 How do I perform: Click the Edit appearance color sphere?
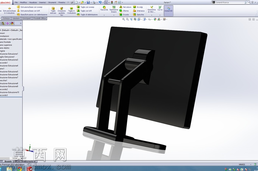(x=155, y=19)
